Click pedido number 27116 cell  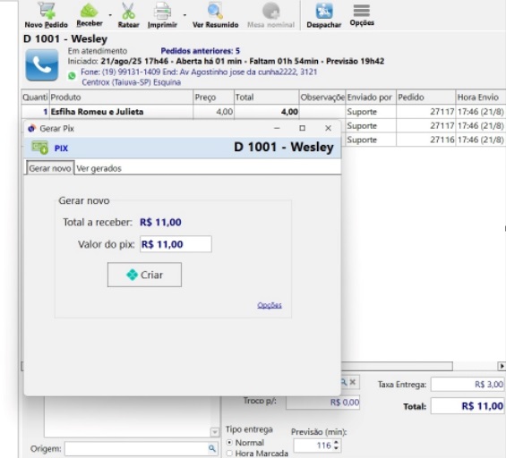tap(425, 140)
